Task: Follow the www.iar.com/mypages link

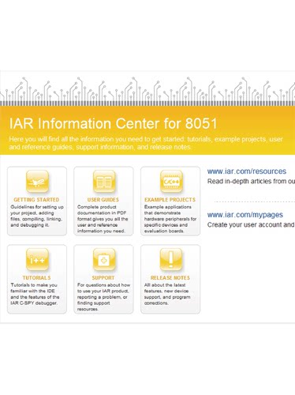Action: [245, 215]
